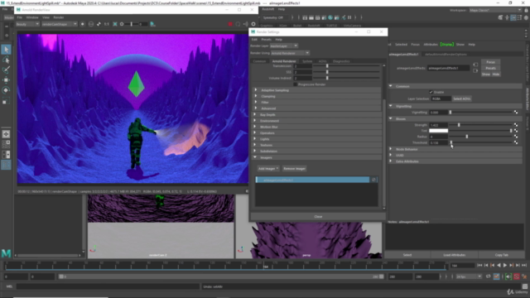Click the Add Imager button
The height and width of the screenshot is (298, 530).
point(268,169)
